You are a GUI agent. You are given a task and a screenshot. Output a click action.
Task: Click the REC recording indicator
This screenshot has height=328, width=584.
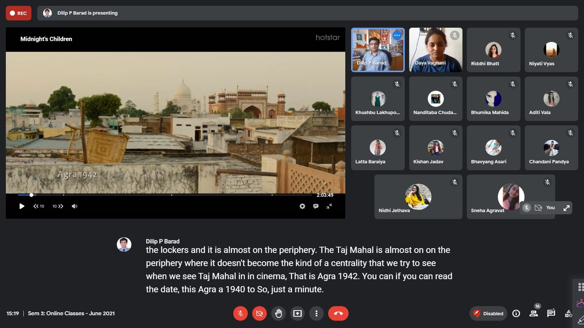click(x=19, y=13)
